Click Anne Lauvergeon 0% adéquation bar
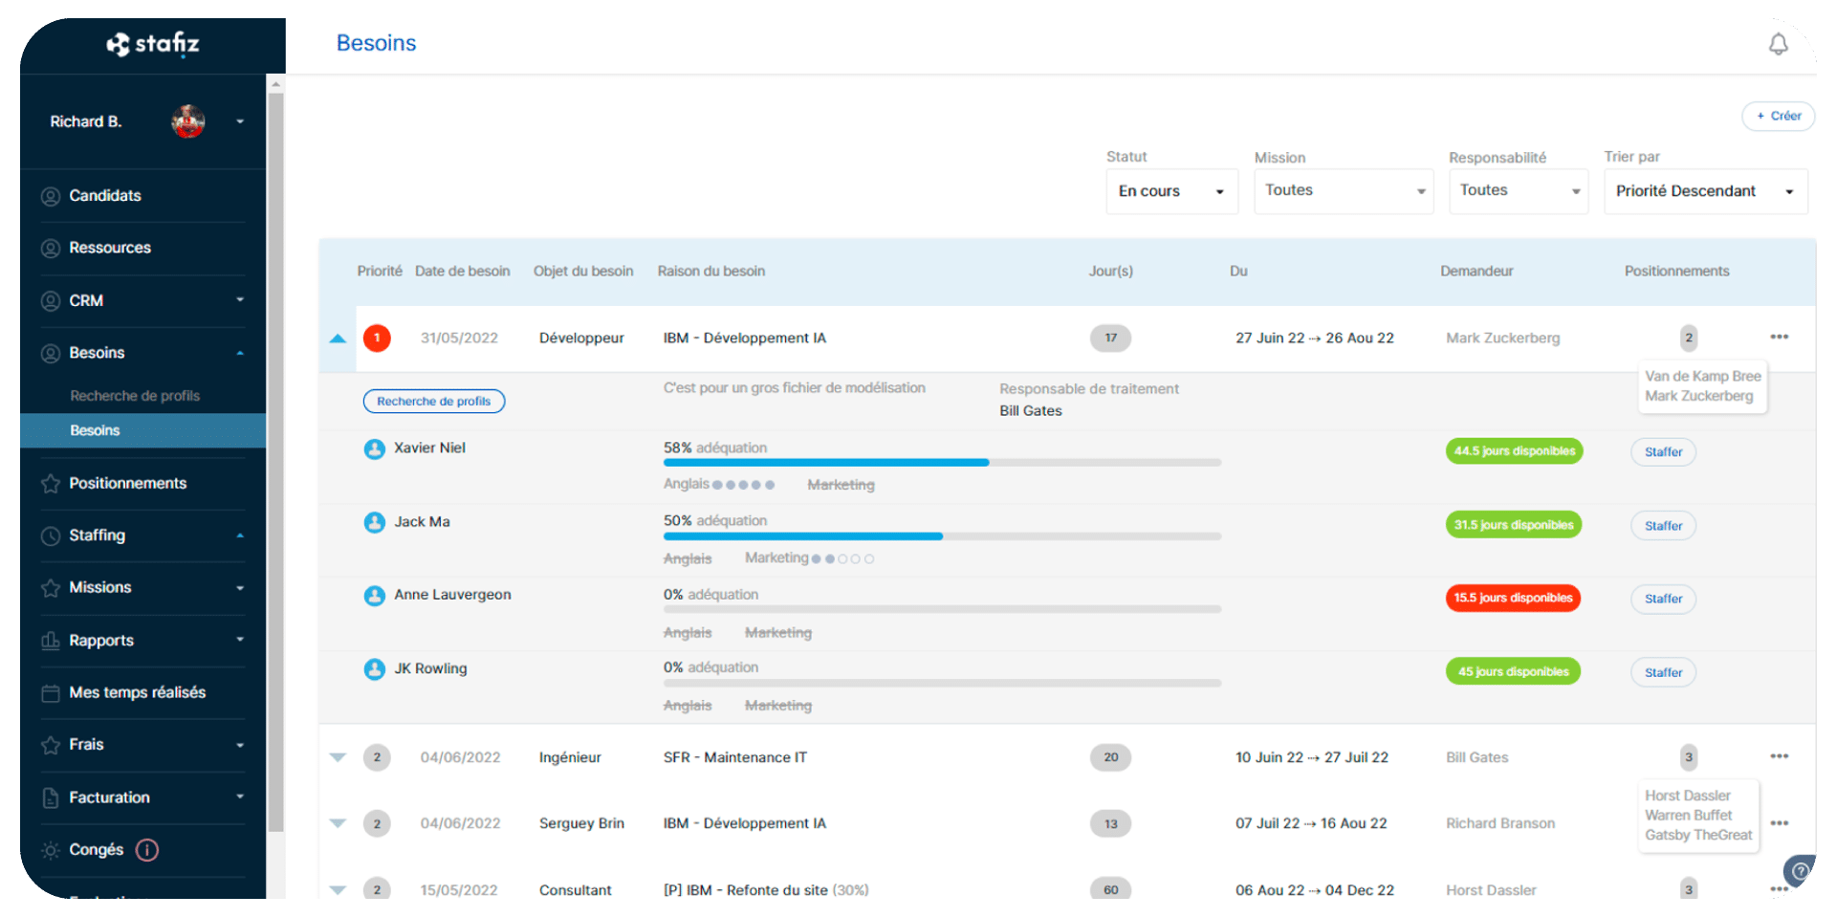Screen dimensions: 1836x918 [942, 609]
